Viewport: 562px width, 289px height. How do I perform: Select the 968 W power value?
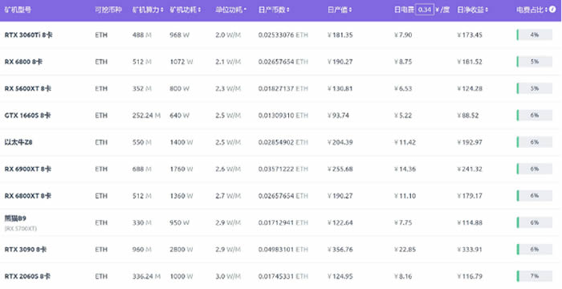coord(180,35)
